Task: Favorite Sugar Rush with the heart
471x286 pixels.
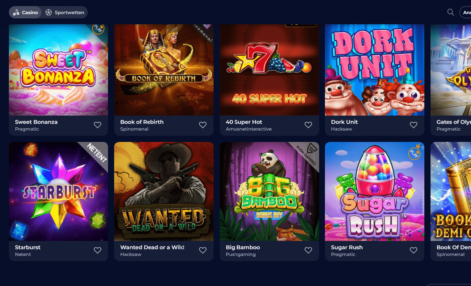Action: pyautogui.click(x=414, y=250)
